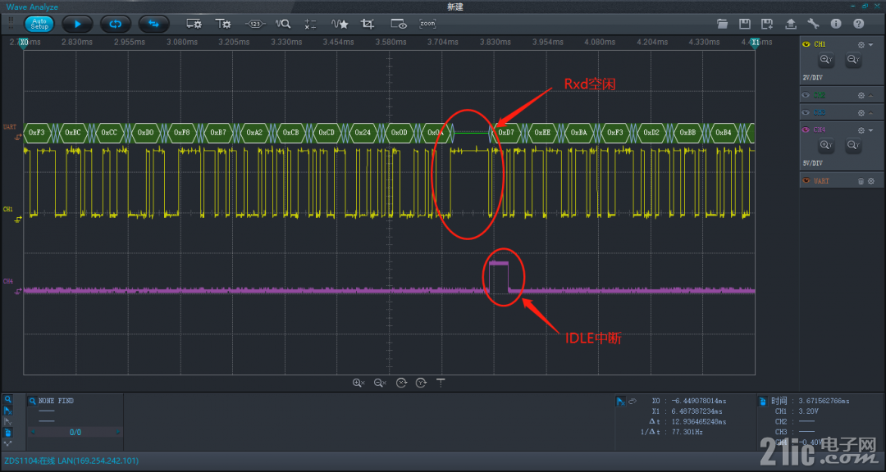Viewport: 886px width, 472px height.
Task: Click the toolbar drag grip handle
Action: [x=10, y=24]
